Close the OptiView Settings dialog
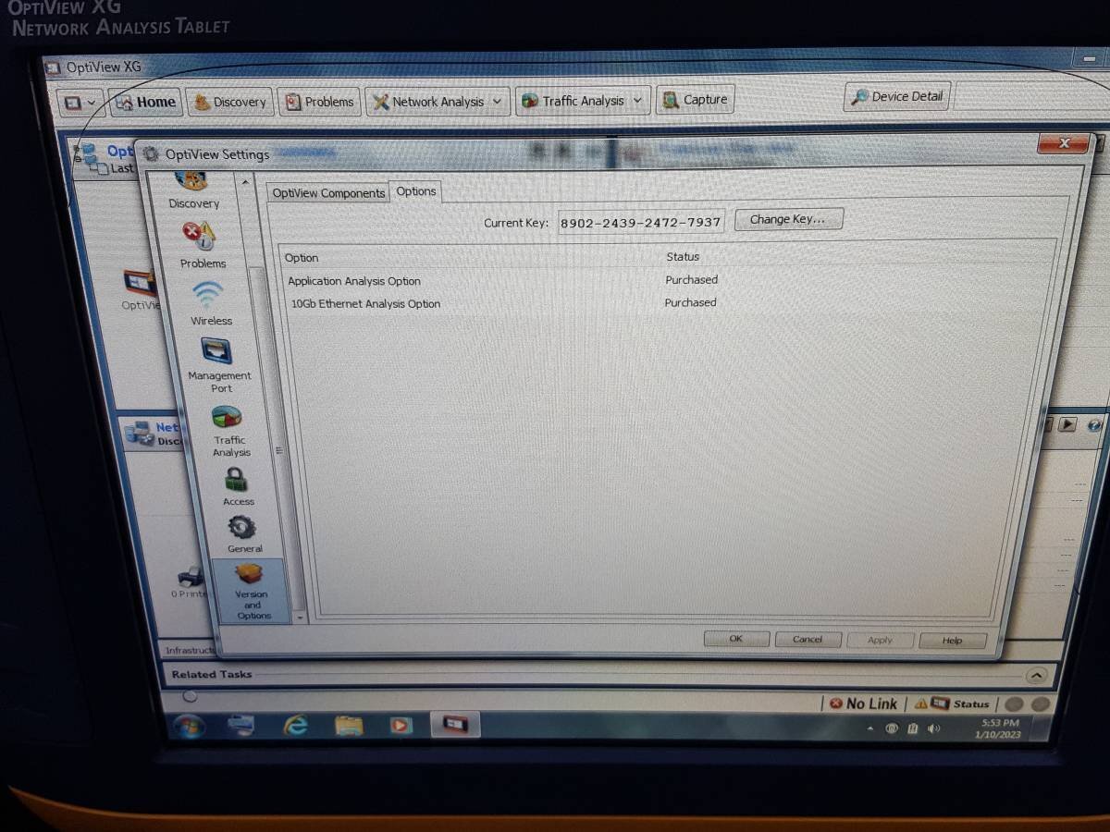 click(1063, 143)
